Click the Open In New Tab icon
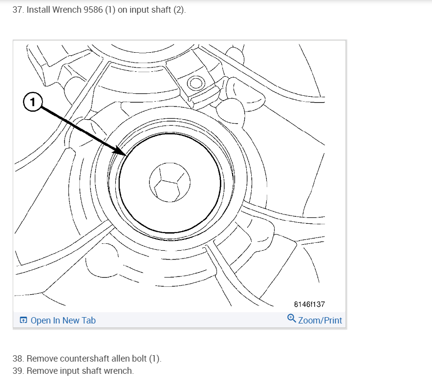The width and height of the screenshot is (432, 387). click(x=23, y=320)
